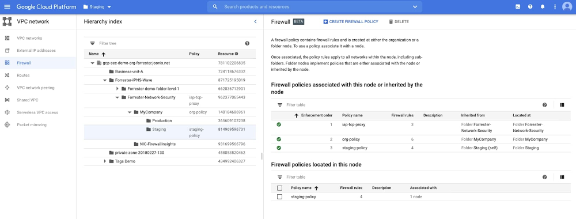Screen dimensions: 576x219
Task: Open the help question mark icon in top bar
Action: point(530,6)
